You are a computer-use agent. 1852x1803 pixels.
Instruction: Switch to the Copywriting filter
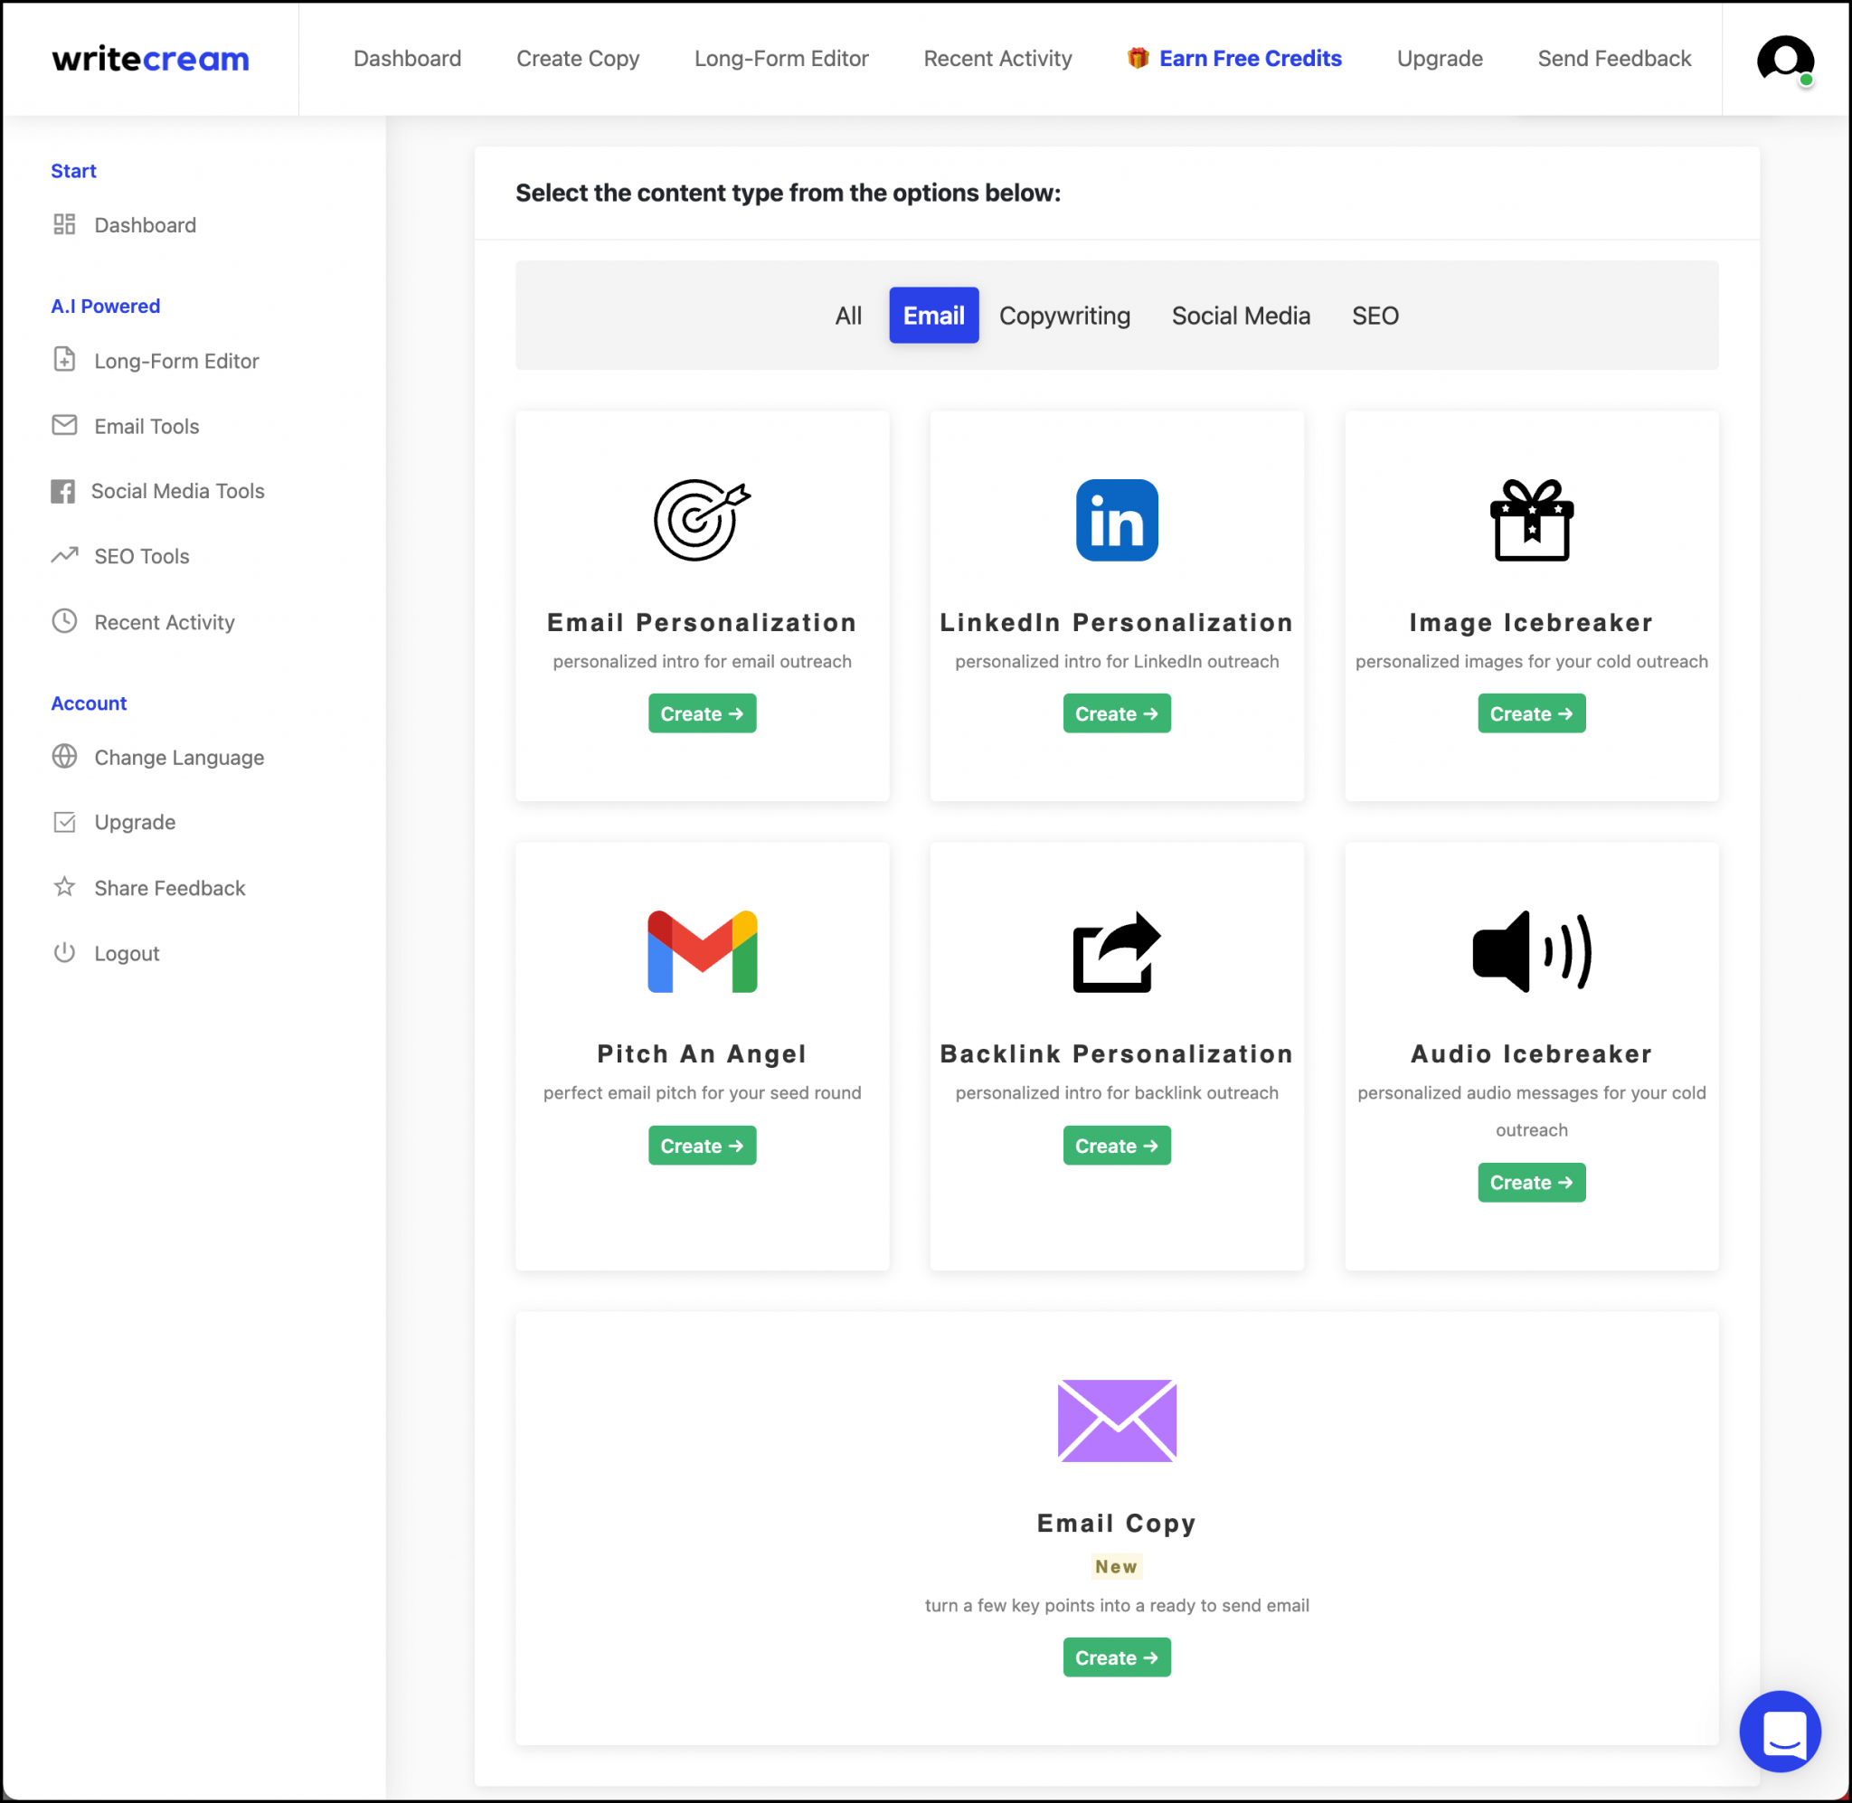pos(1065,316)
